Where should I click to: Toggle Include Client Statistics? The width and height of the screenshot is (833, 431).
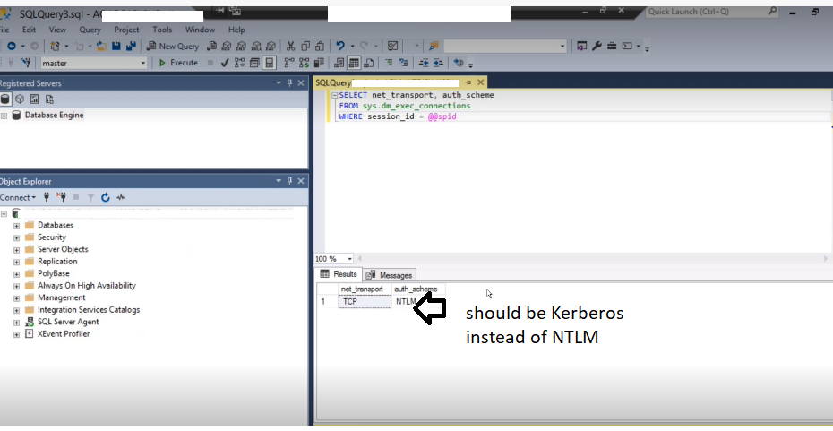tap(319, 63)
